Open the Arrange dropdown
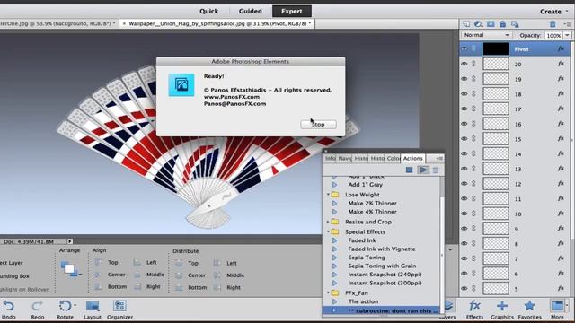 coord(72,269)
